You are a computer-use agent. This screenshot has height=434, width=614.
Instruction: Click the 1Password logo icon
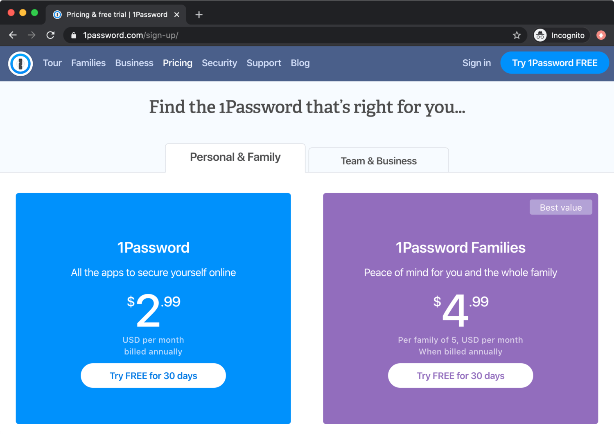[x=20, y=63]
